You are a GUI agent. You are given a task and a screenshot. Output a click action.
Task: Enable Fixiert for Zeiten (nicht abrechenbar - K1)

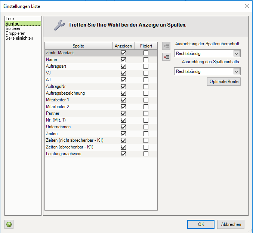[146, 141]
